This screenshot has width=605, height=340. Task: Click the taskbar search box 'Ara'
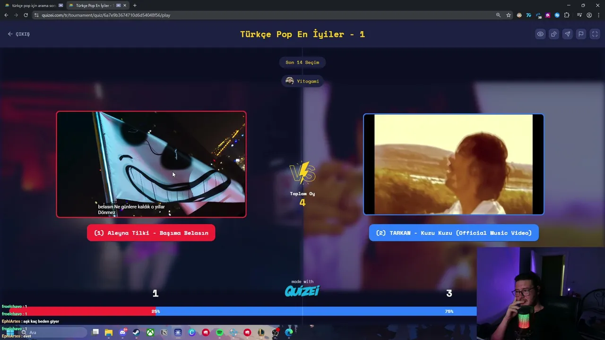click(52, 332)
